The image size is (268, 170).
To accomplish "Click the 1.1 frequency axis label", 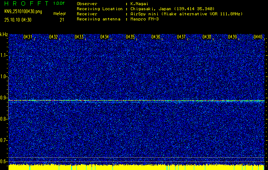I will point(4,55).
